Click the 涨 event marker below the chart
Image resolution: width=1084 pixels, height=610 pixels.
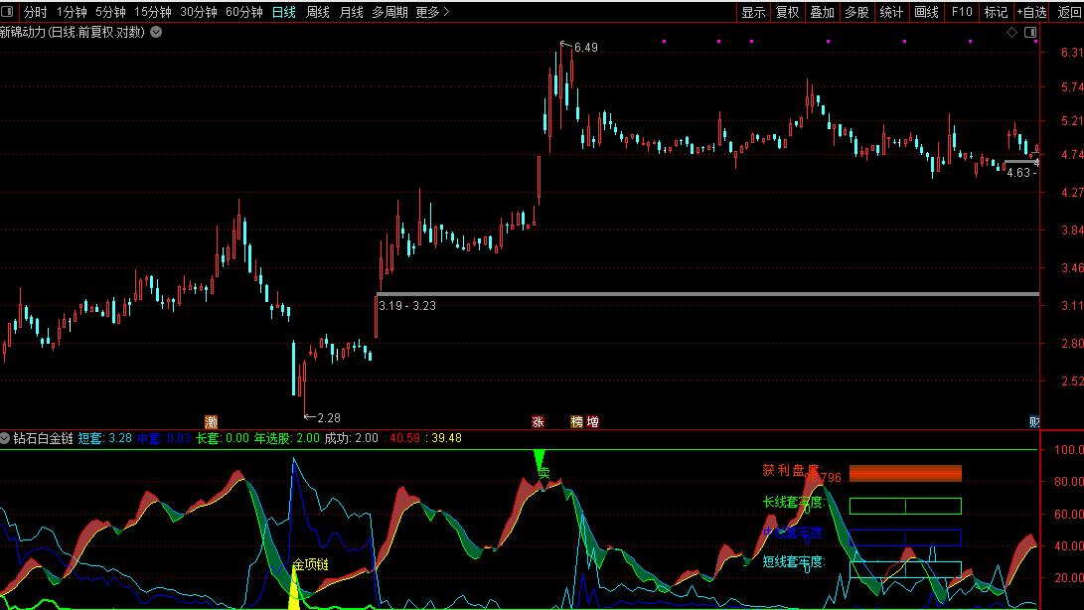tap(538, 422)
